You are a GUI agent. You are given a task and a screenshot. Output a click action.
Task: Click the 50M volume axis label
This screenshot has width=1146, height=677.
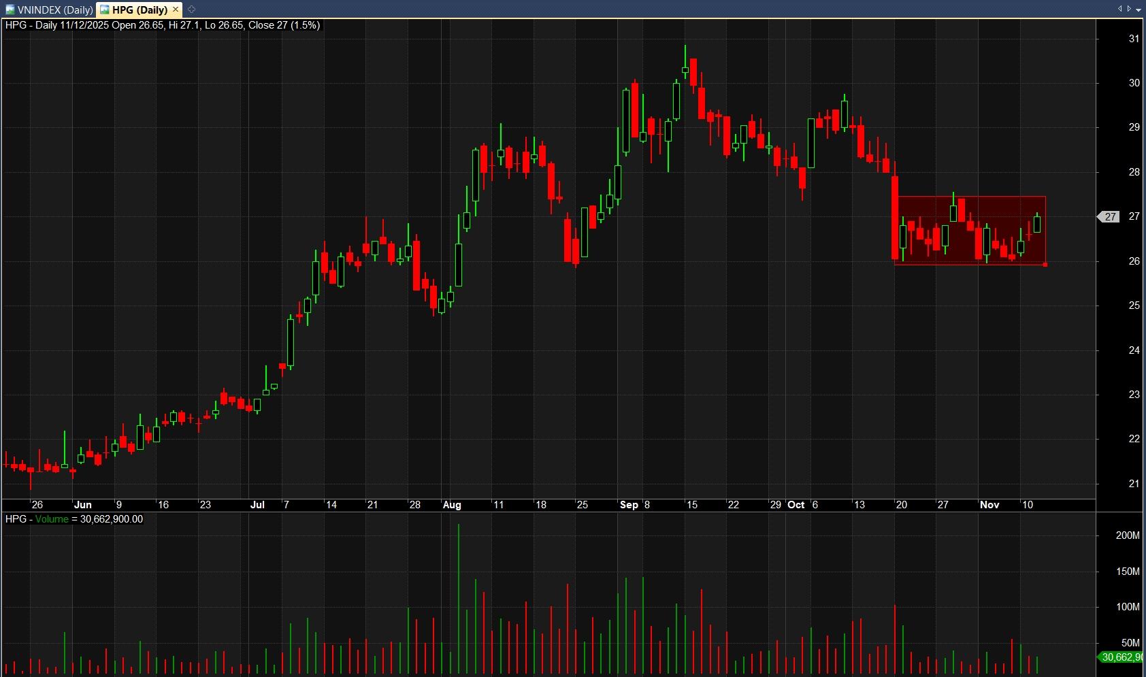(1130, 643)
